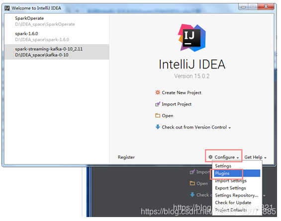The height and width of the screenshot is (221, 281).
Task: Choose Import Settings menu entry
Action: (237, 181)
